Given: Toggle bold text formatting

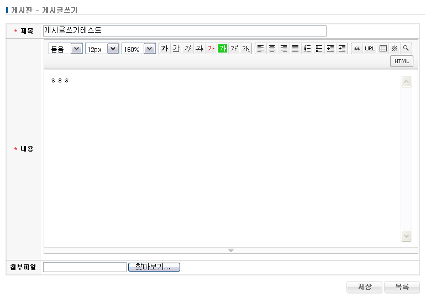Looking at the screenshot, I should pos(164,49).
